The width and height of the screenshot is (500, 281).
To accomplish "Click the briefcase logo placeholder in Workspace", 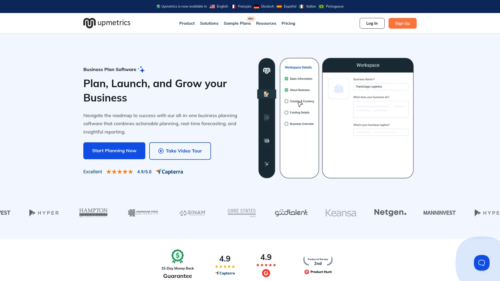I will click(339, 88).
